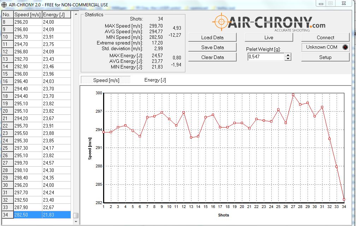Select energy 24,35 in row 29

pos(56,178)
